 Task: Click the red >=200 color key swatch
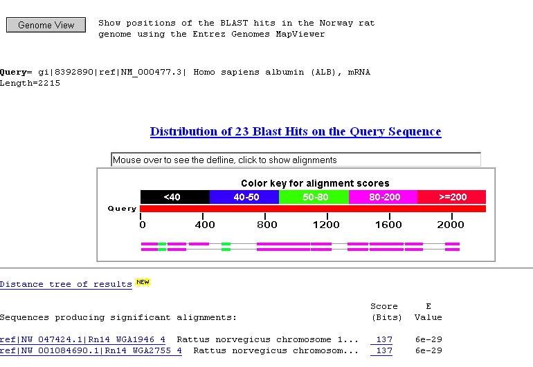pyautogui.click(x=452, y=197)
